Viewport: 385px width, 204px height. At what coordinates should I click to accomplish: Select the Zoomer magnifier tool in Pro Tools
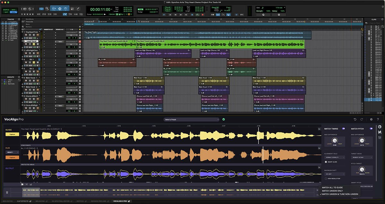tap(47, 9)
